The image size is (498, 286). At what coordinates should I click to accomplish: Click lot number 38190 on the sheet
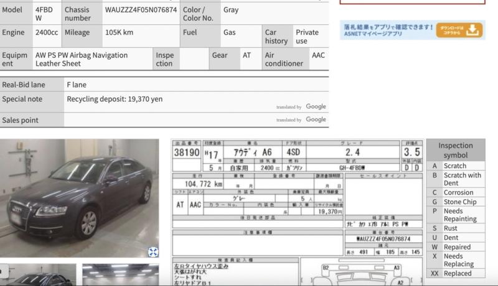(186, 152)
